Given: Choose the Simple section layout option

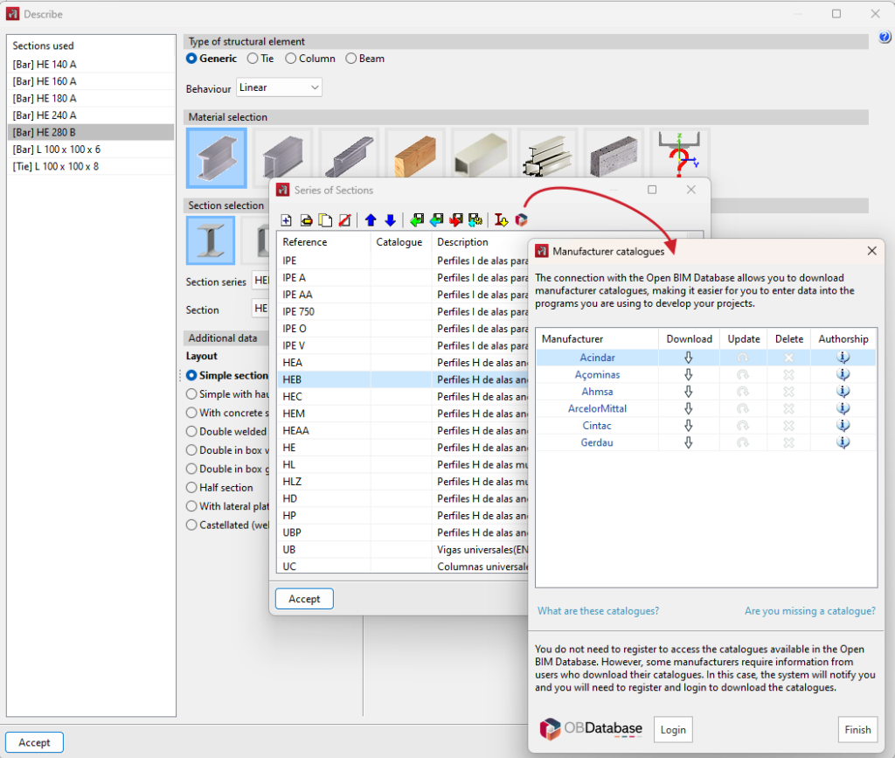Looking at the screenshot, I should [x=227, y=375].
